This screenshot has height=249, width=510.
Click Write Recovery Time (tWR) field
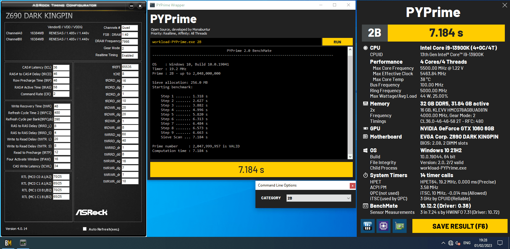62,106
